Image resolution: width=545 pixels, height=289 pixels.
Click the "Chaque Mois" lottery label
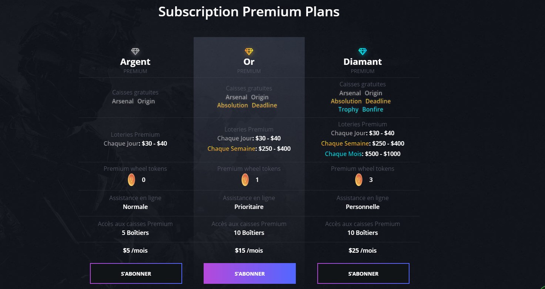[343, 154]
